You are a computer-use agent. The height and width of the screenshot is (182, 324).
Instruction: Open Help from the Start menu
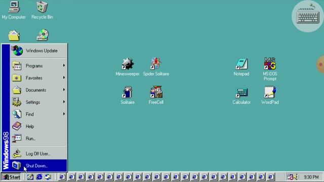pyautogui.click(x=38, y=126)
